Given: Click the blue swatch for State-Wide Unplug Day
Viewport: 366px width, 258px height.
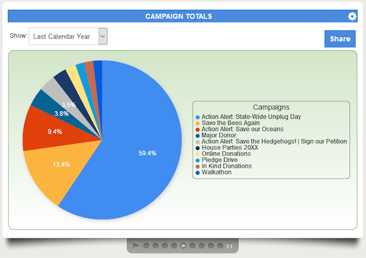Looking at the screenshot, I should pos(197,116).
